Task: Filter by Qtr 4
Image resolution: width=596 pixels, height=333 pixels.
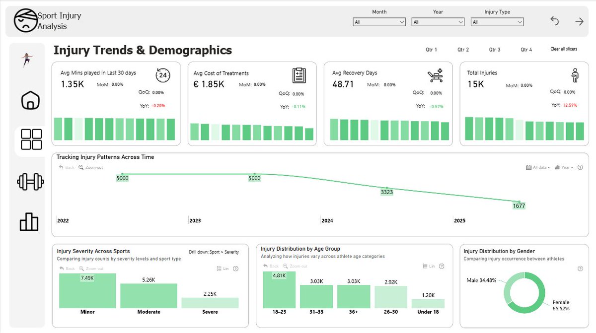Action: pos(526,50)
